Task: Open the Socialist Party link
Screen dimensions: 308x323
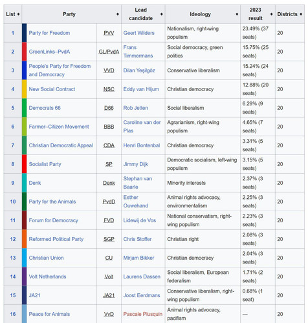Action: [x=45, y=164]
